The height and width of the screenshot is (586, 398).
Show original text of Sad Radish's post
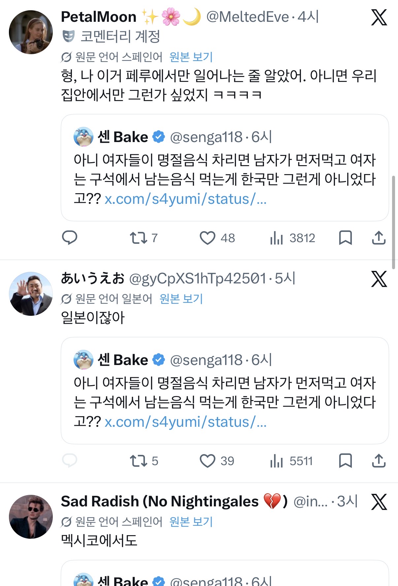click(x=191, y=522)
